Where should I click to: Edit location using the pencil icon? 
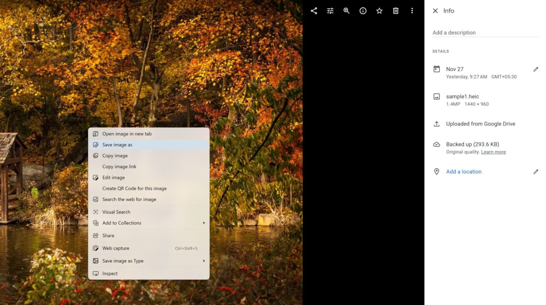(536, 172)
